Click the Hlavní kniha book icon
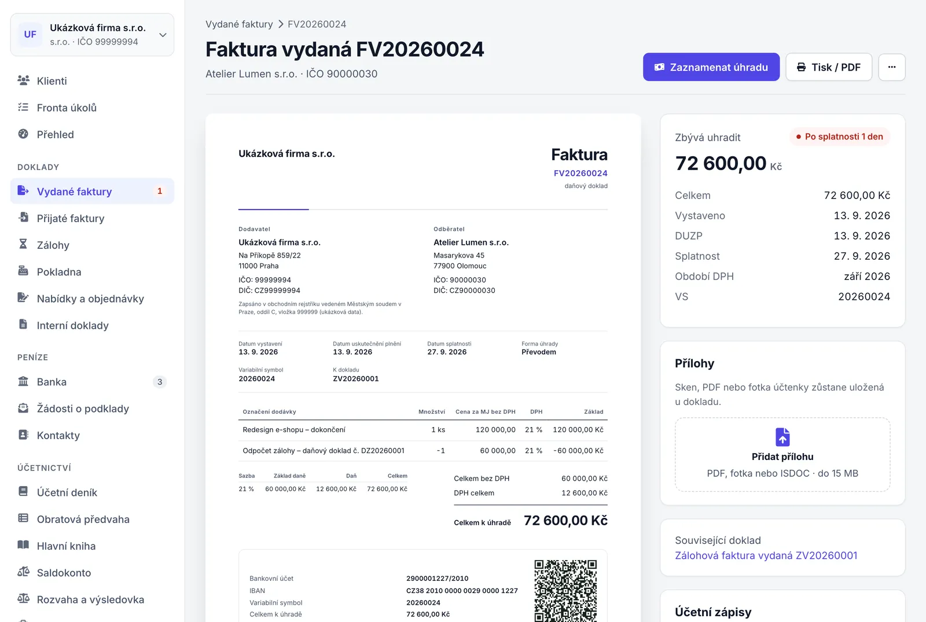This screenshot has width=926, height=622. point(23,545)
